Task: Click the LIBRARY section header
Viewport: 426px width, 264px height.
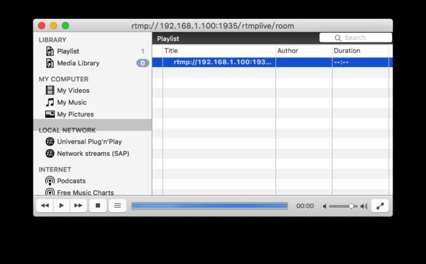Action: (x=52, y=40)
